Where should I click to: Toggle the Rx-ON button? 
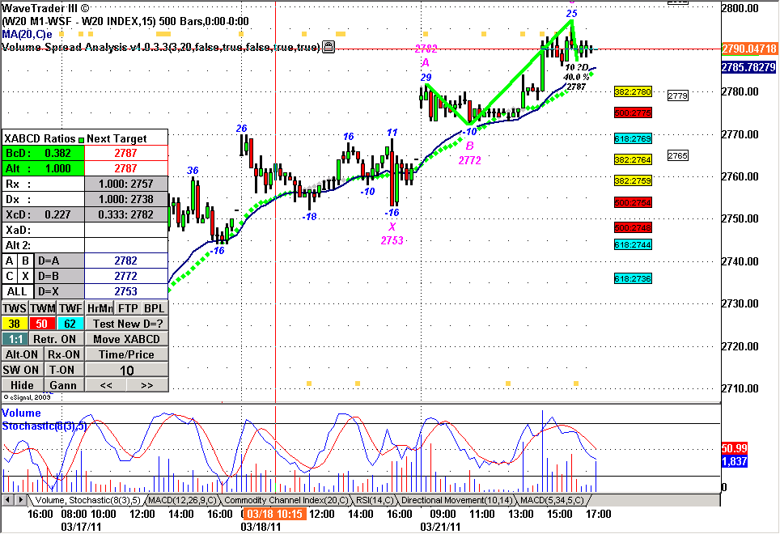pyautogui.click(x=64, y=354)
